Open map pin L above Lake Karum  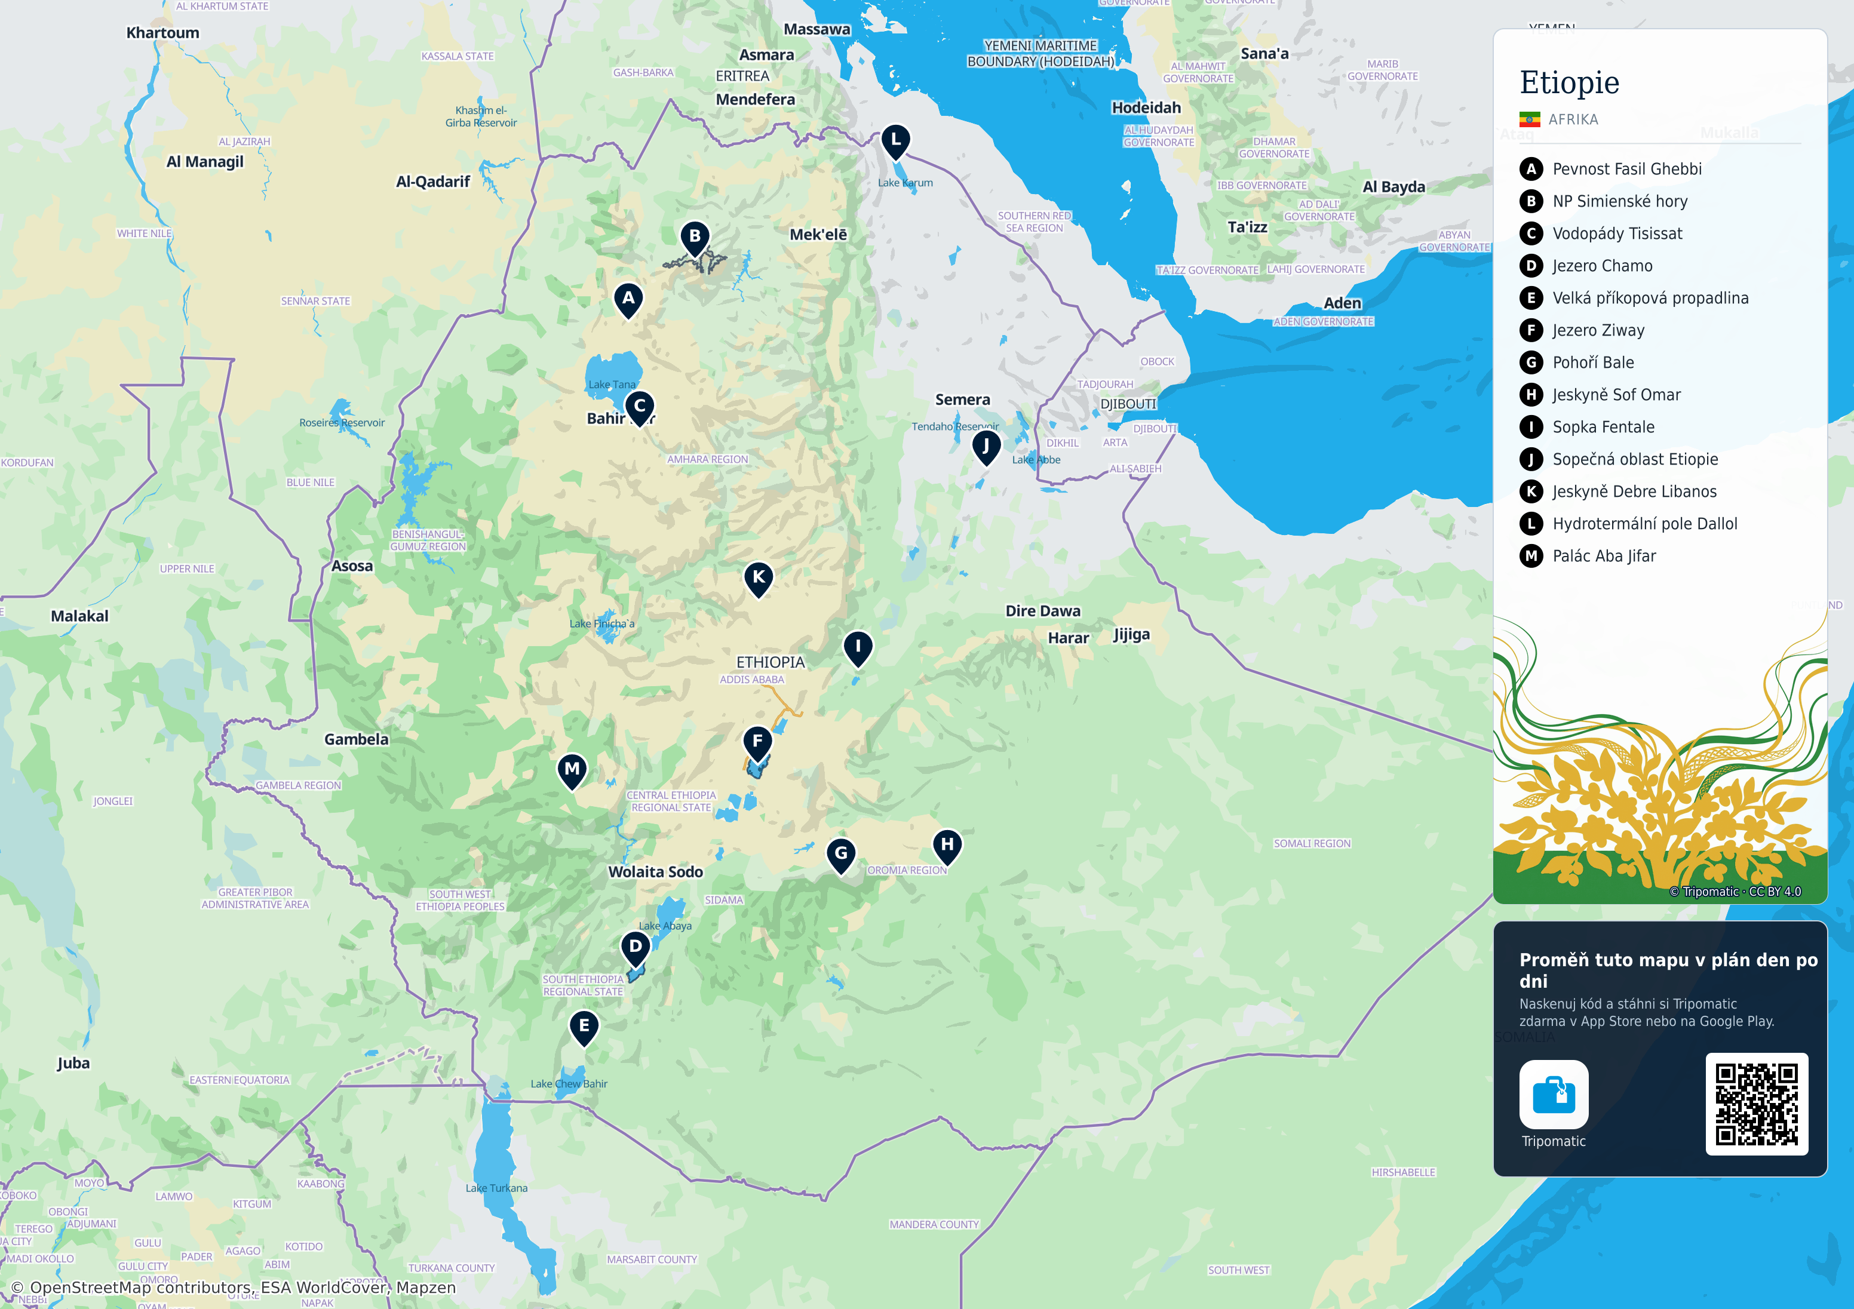point(895,142)
